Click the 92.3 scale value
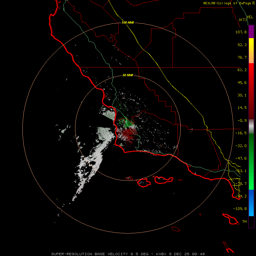Screen dimensions: 256x256 click(242, 45)
